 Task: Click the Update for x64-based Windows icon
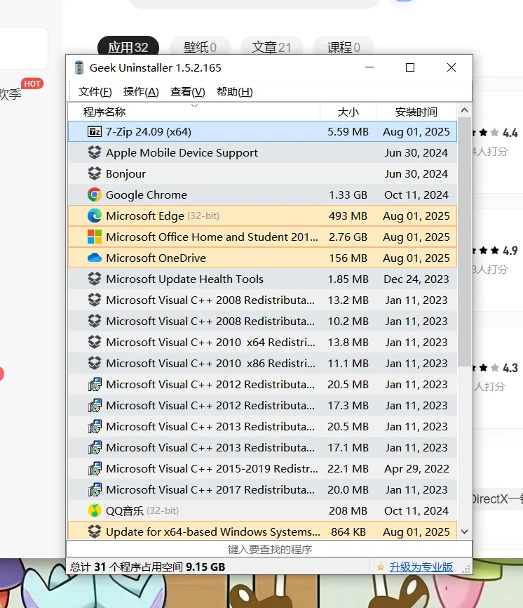95,531
